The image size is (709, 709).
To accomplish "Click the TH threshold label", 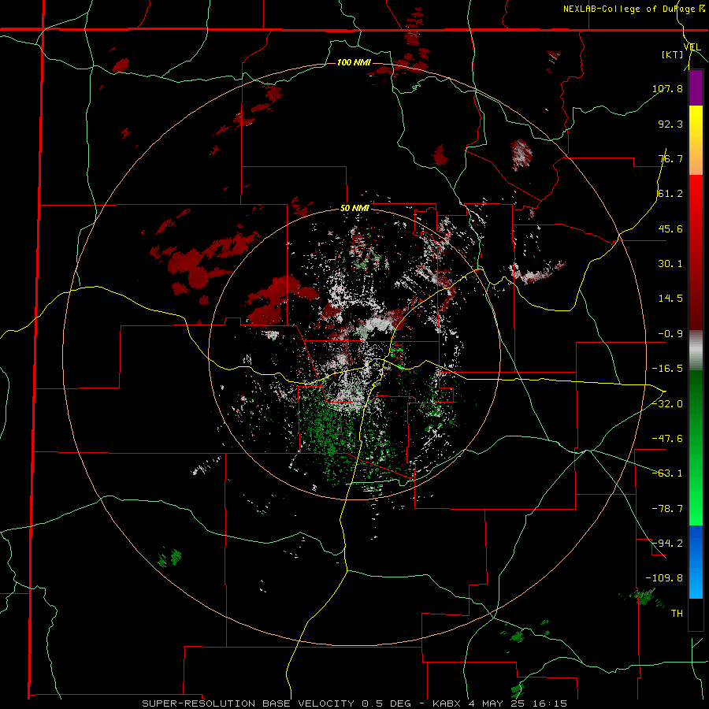I will [x=677, y=613].
